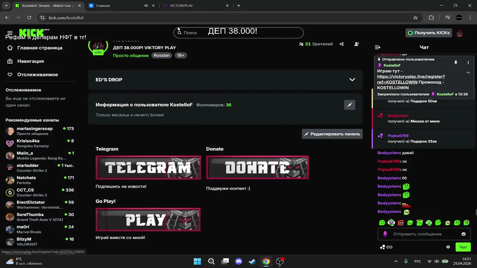The width and height of the screenshot is (477, 268).
Task: Select the halo angel emote
Action: click(x=419, y=223)
